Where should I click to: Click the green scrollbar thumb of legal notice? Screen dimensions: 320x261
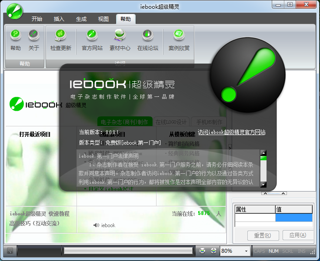[263, 158]
